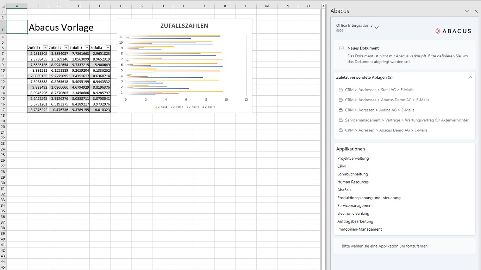Click the orange Zufall 2 legend entry
The image size is (481, 270).
[193, 107]
